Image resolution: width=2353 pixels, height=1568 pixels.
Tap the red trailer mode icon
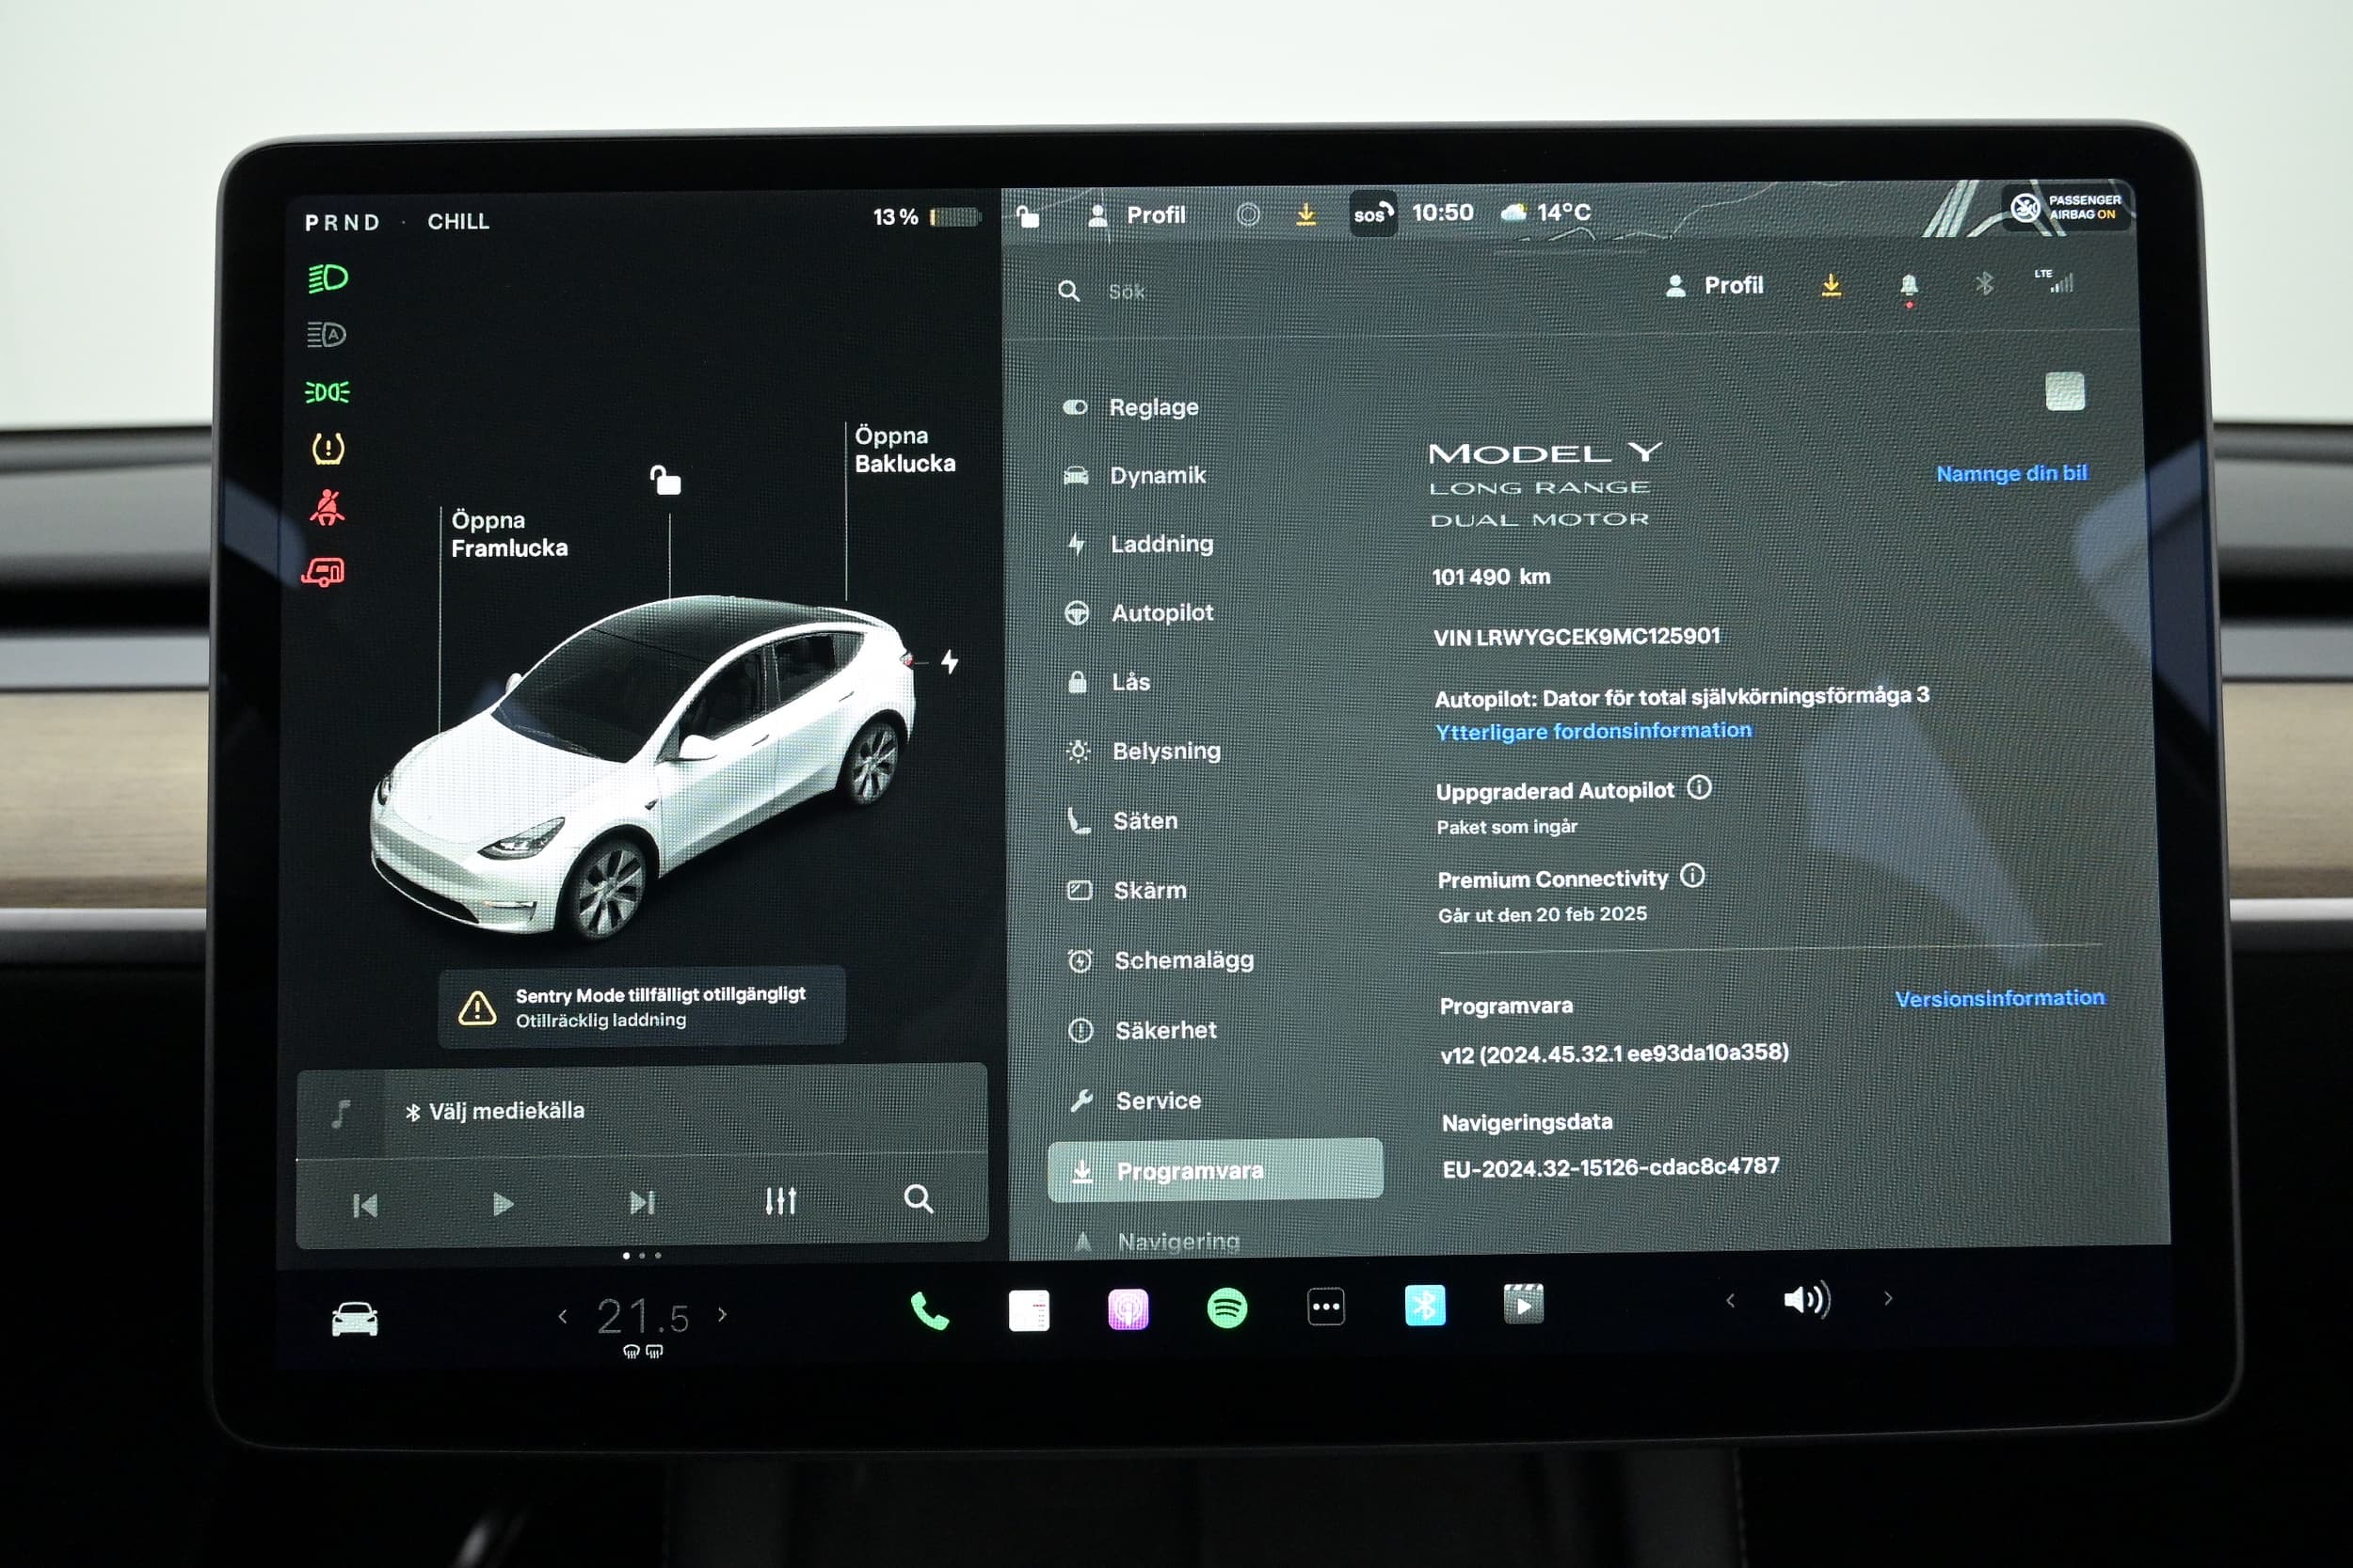(323, 572)
